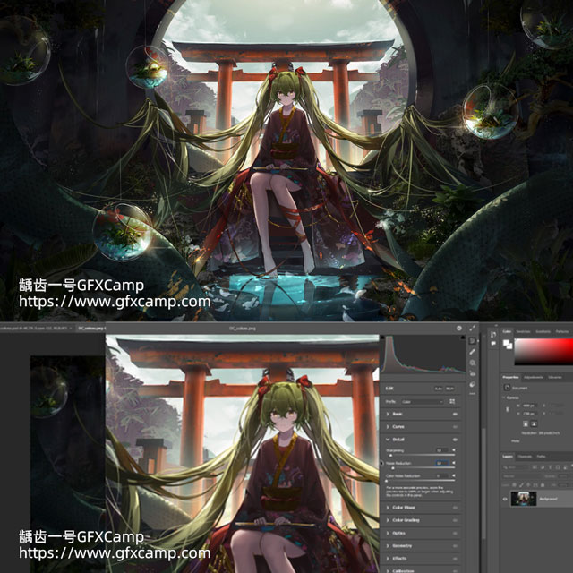Switch to the Libraries tab
This screenshot has width=573, height=573.
click(555, 377)
